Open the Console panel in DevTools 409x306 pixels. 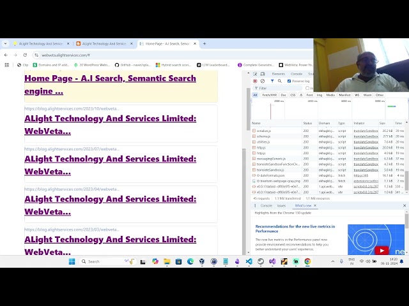coord(297,74)
